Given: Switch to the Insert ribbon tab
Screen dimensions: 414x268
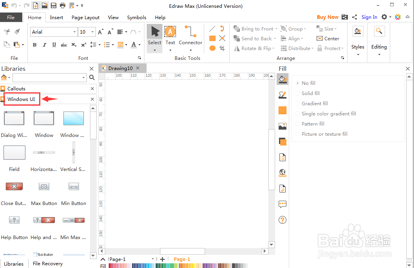Looking at the screenshot, I should [56, 18].
